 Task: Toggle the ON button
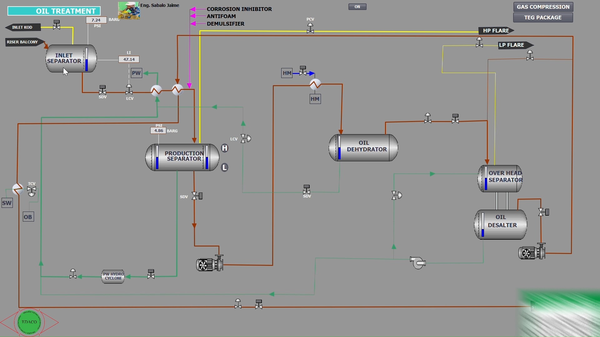[357, 7]
